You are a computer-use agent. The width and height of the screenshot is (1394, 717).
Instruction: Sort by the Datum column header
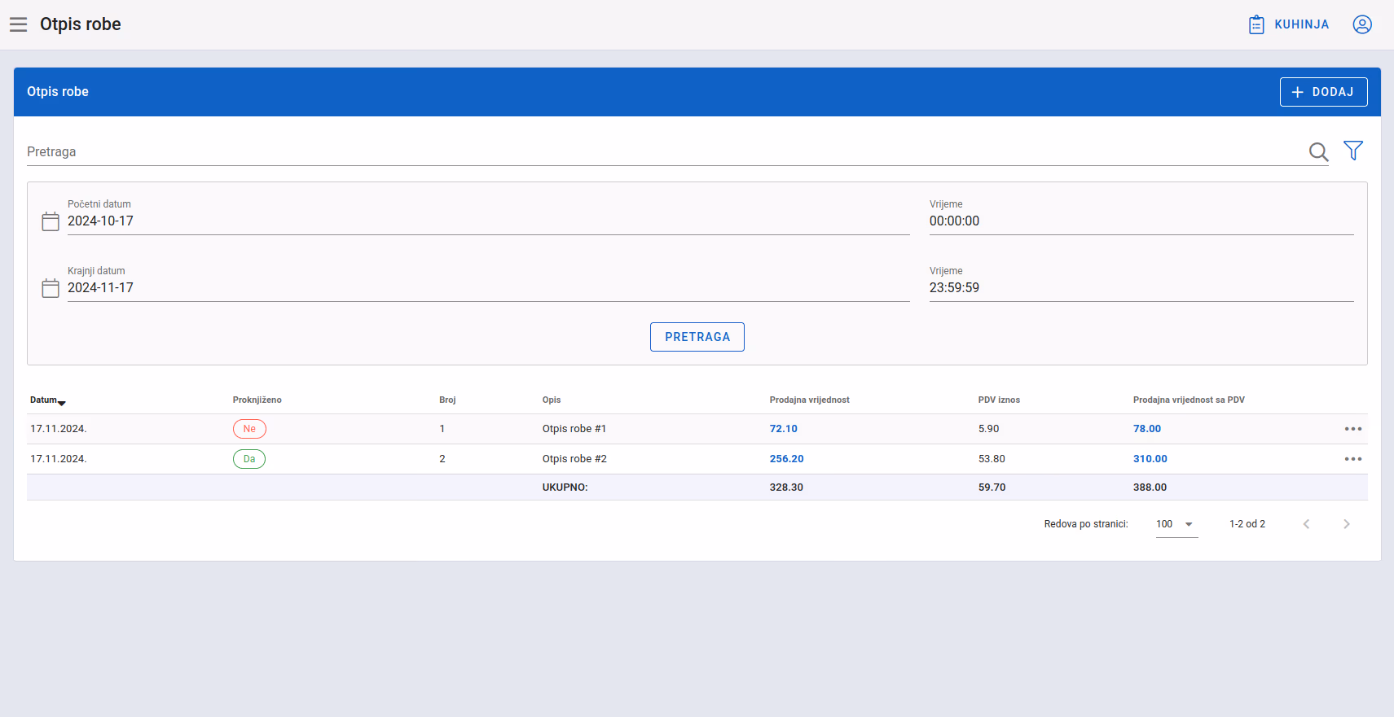click(47, 400)
